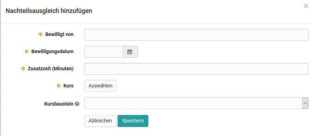
Task: Click the Kursbaustein help question mark icon
Action: (x=77, y=104)
